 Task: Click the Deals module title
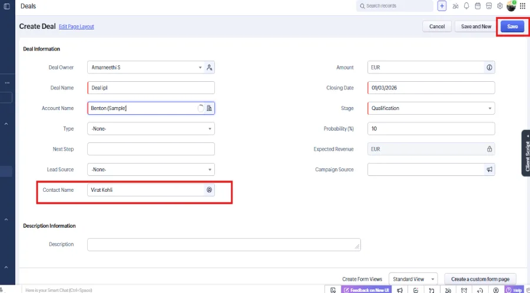click(28, 6)
